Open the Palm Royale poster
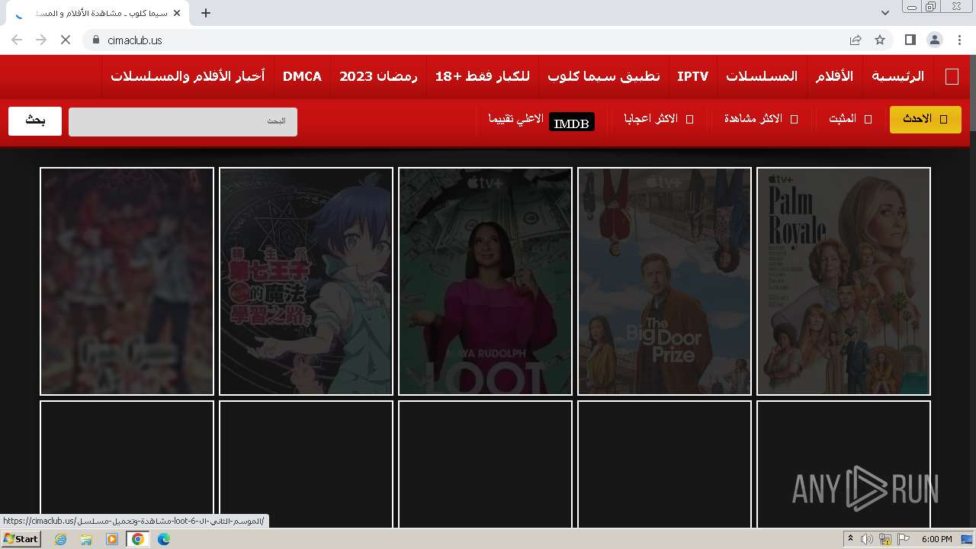 (843, 281)
